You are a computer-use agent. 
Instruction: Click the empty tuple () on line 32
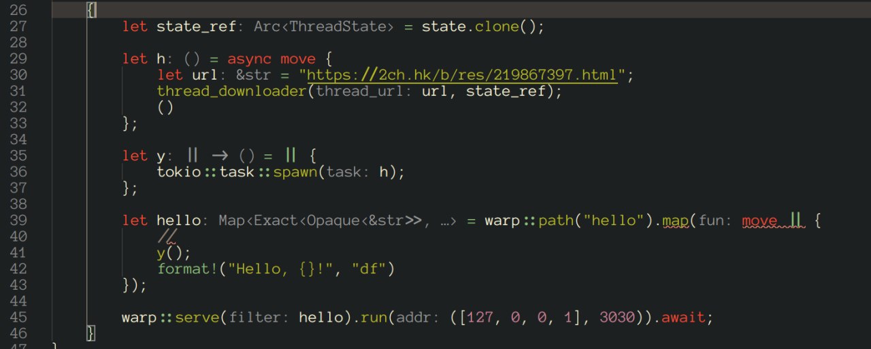pyautogui.click(x=165, y=107)
